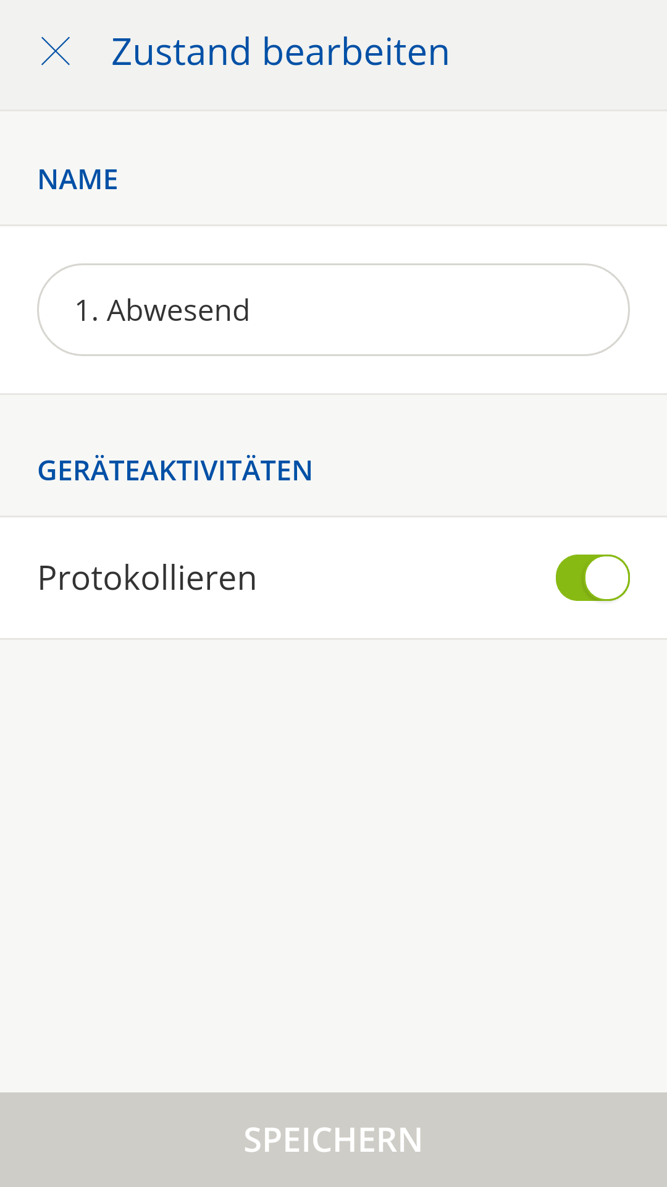Close the Zustand bearbeiten screen
This screenshot has width=667, height=1187.
coord(56,51)
